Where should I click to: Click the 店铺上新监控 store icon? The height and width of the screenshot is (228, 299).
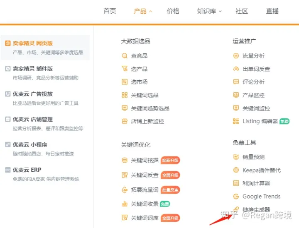coord(125,121)
